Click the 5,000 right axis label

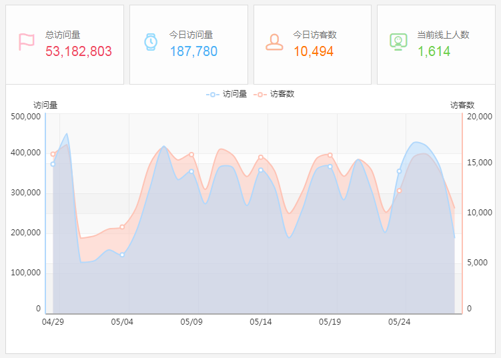478,263
